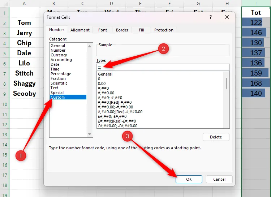Open the Fill tab

(x=141, y=30)
